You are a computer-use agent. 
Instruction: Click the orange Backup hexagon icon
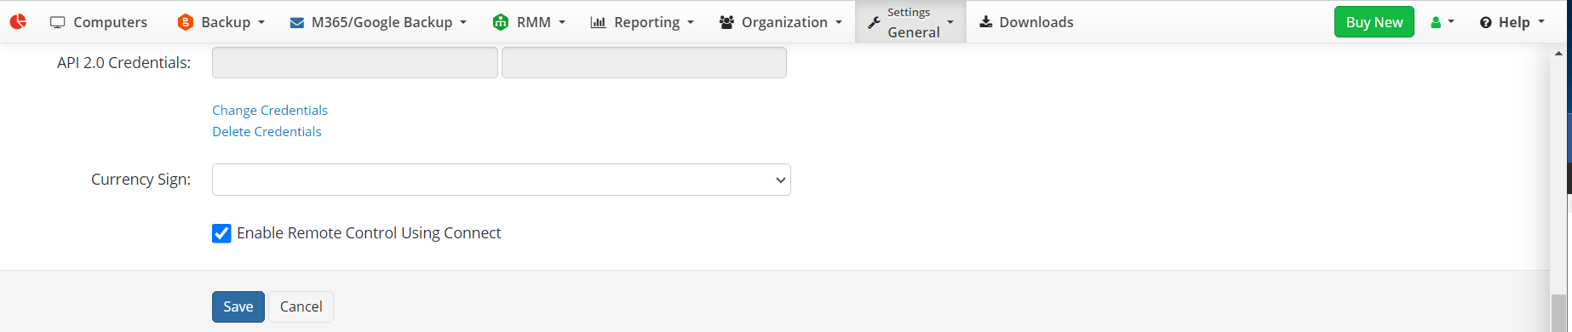pyautogui.click(x=185, y=22)
